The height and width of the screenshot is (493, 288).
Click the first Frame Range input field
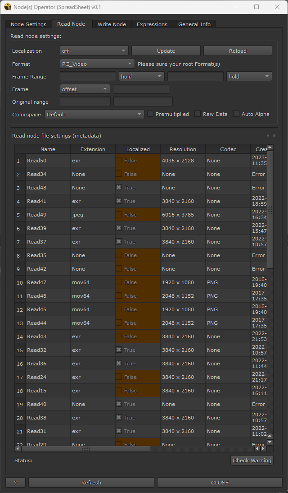click(x=88, y=77)
